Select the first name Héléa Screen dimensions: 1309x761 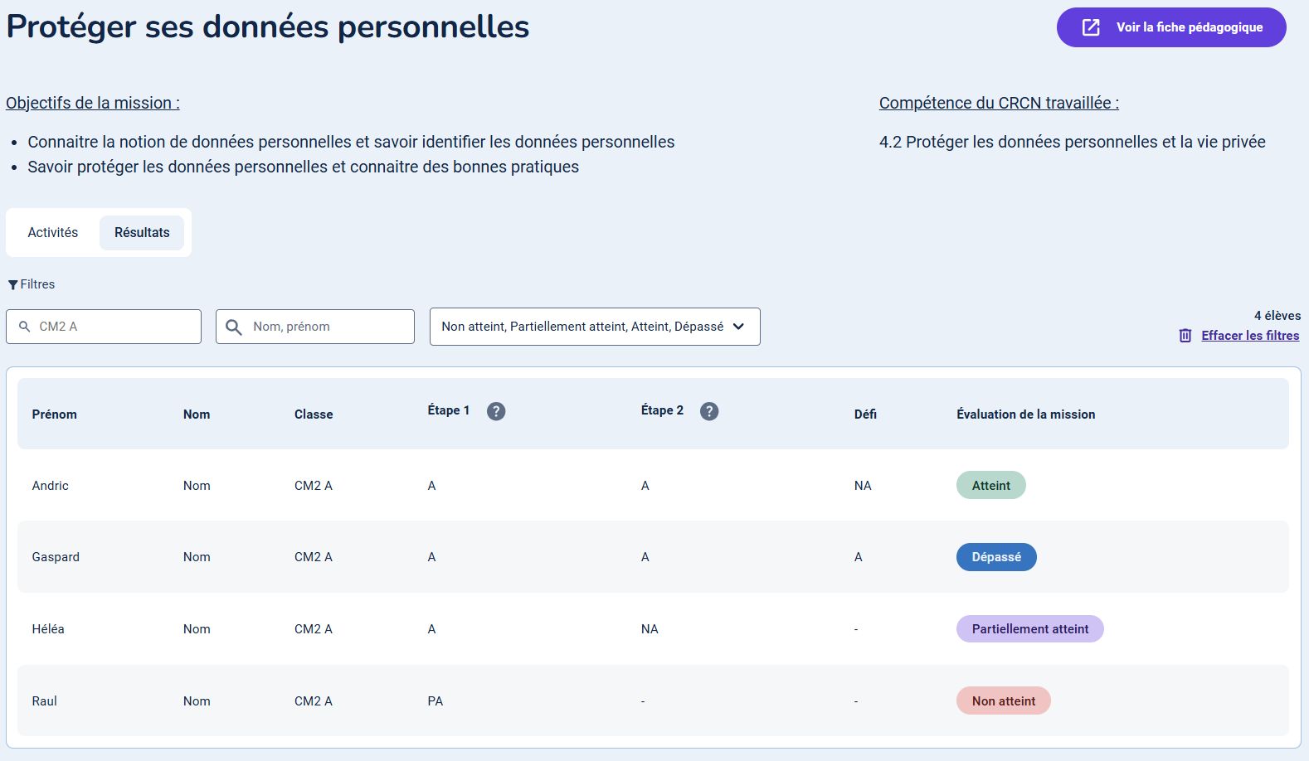click(x=48, y=629)
